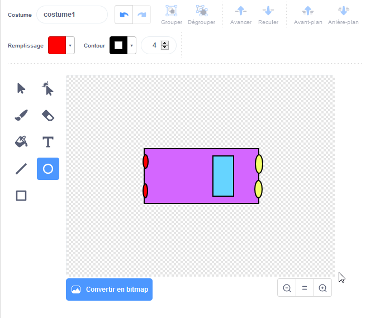Select the Circle tool
The width and height of the screenshot is (375, 318).
48,169
